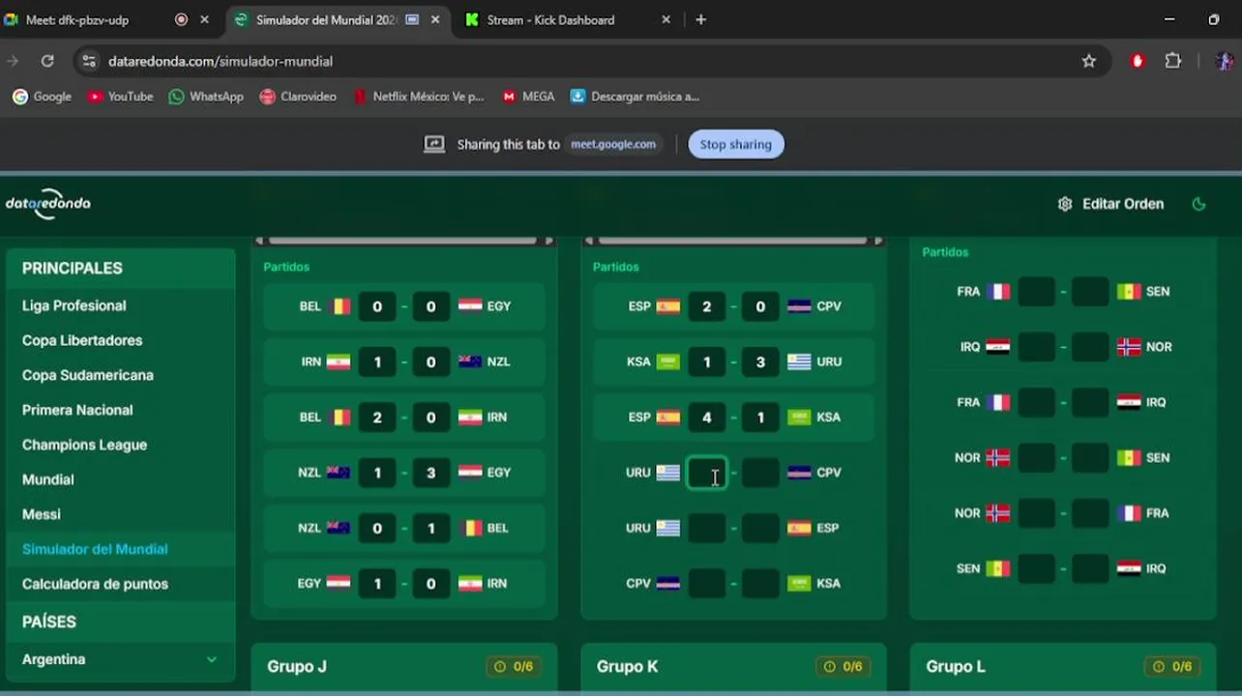
Task: Open browser extensions puzzle icon
Action: 1173,61
